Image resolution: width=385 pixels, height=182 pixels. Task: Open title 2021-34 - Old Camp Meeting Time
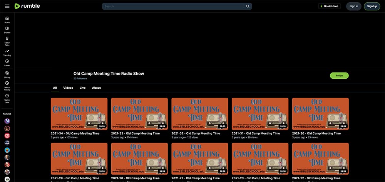point(75,133)
